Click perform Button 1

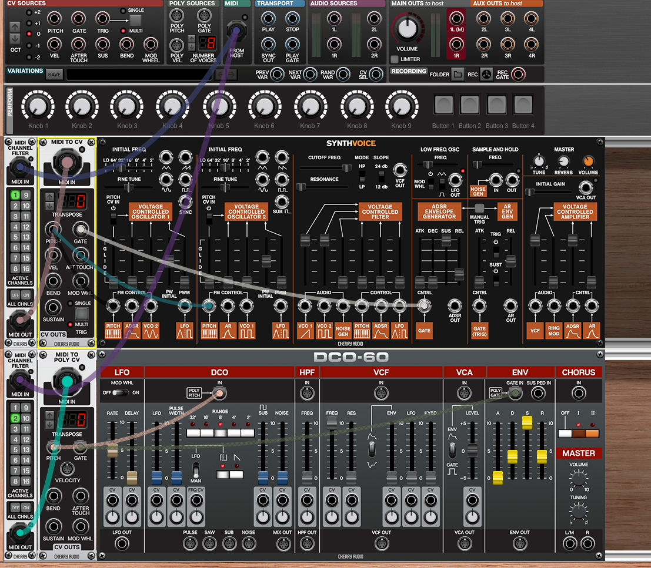tap(443, 105)
